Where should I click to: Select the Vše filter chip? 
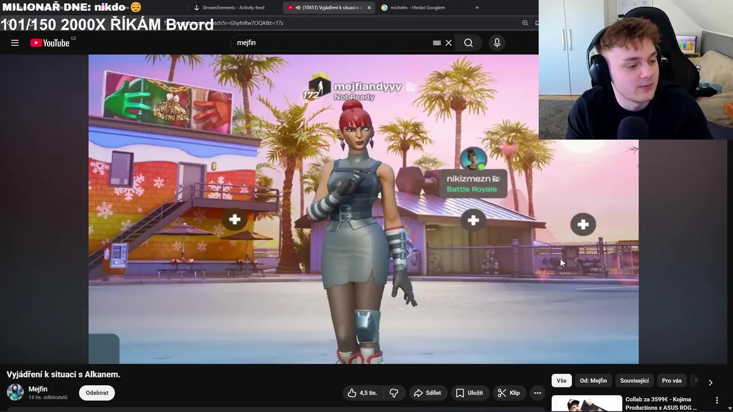561,381
